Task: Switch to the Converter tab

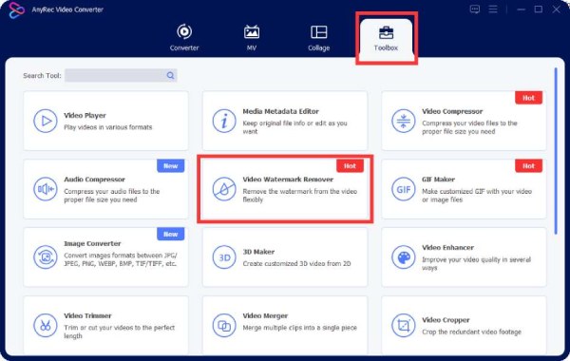Action: click(184, 37)
